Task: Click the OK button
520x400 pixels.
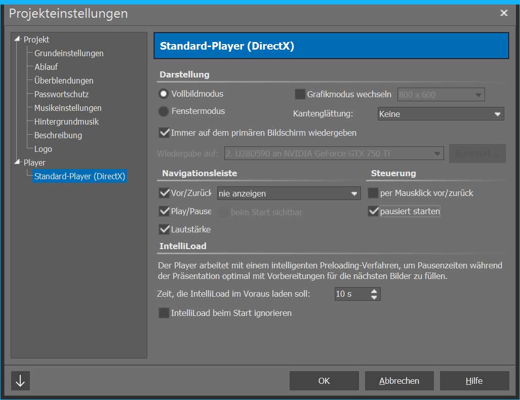Action: click(324, 381)
